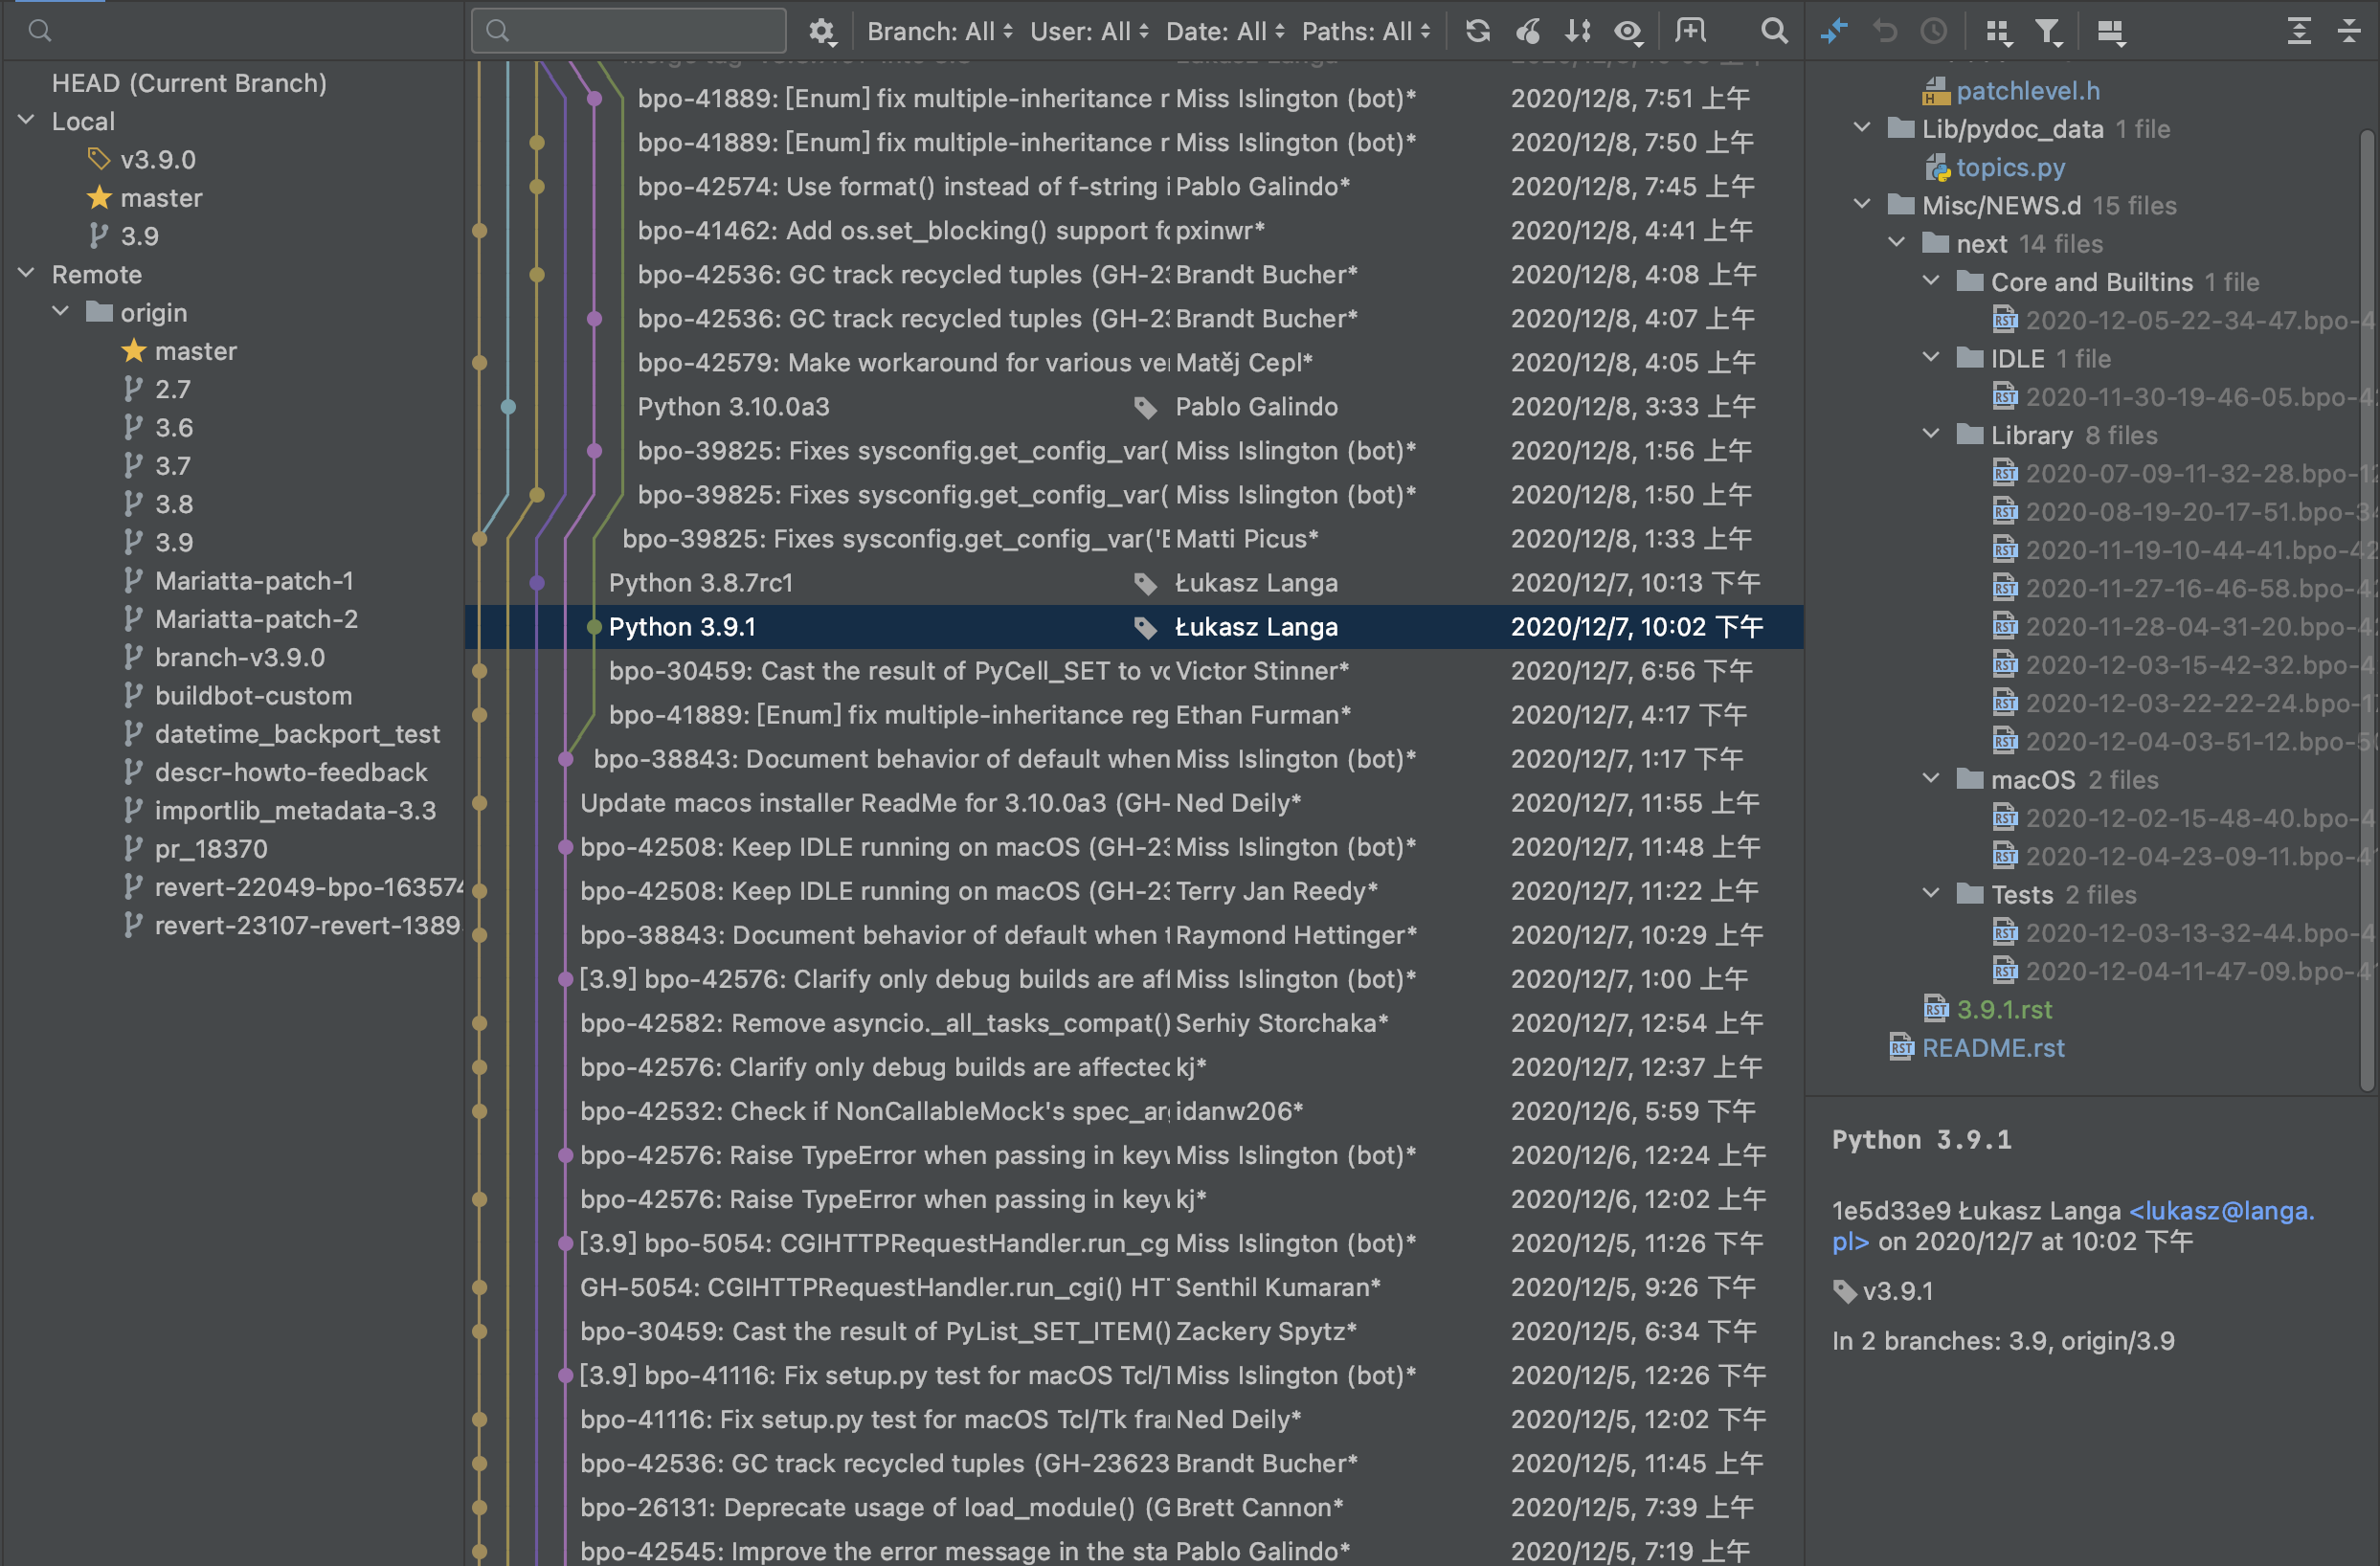This screenshot has width=2380, height=1566.
Task: Select the origin master branch
Action: pyautogui.click(x=195, y=351)
